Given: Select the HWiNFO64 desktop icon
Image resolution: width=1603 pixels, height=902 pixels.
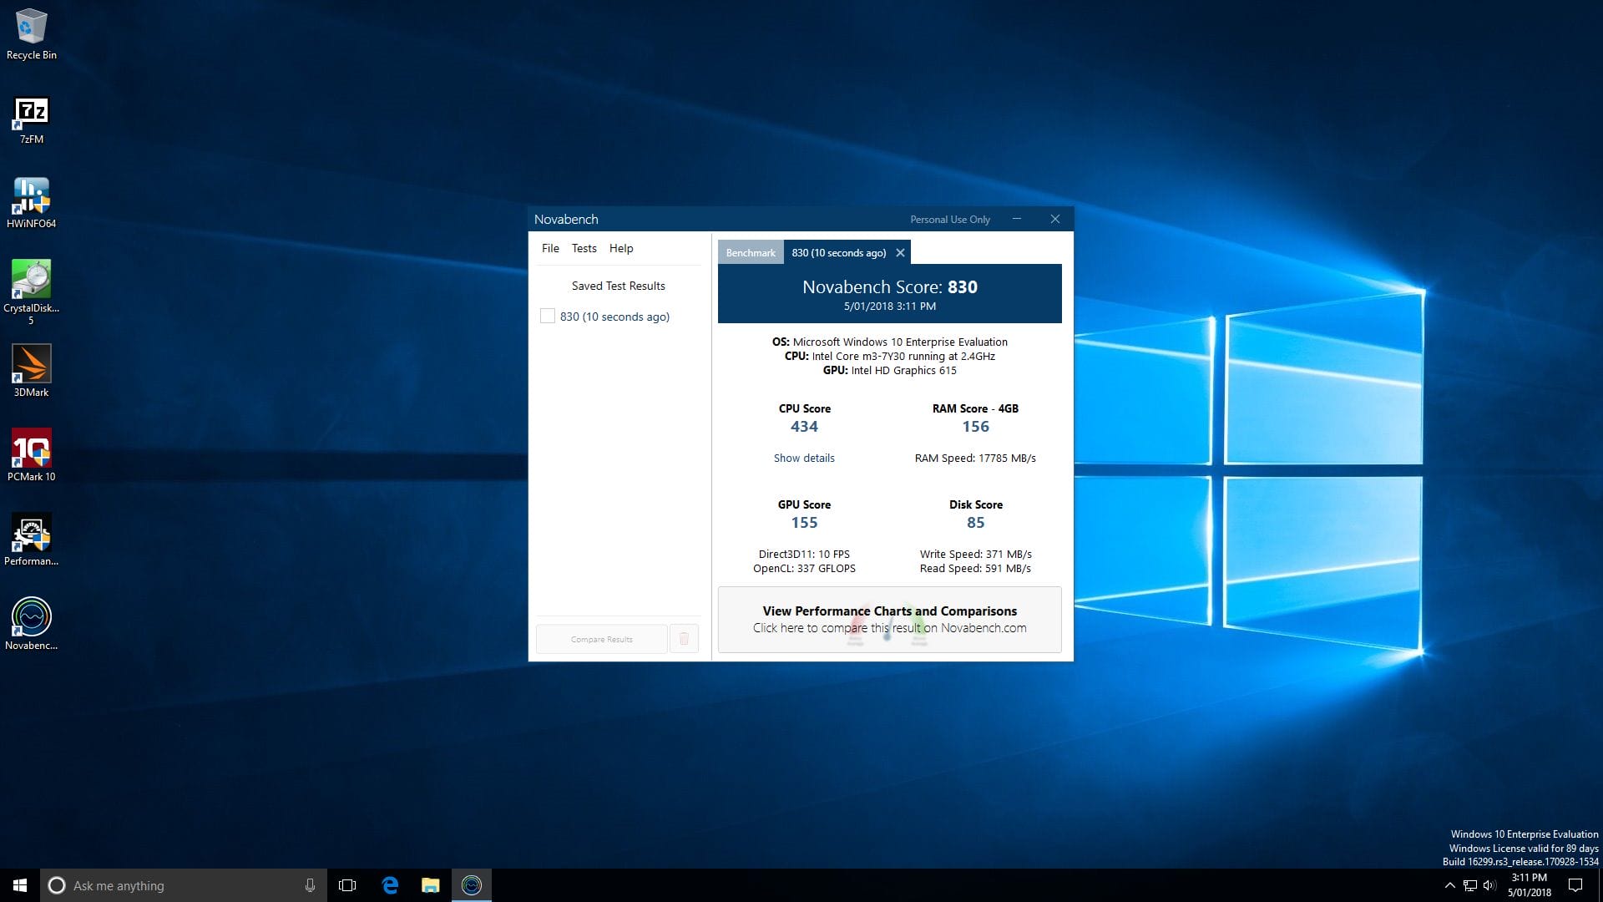Looking at the screenshot, I should click(31, 204).
